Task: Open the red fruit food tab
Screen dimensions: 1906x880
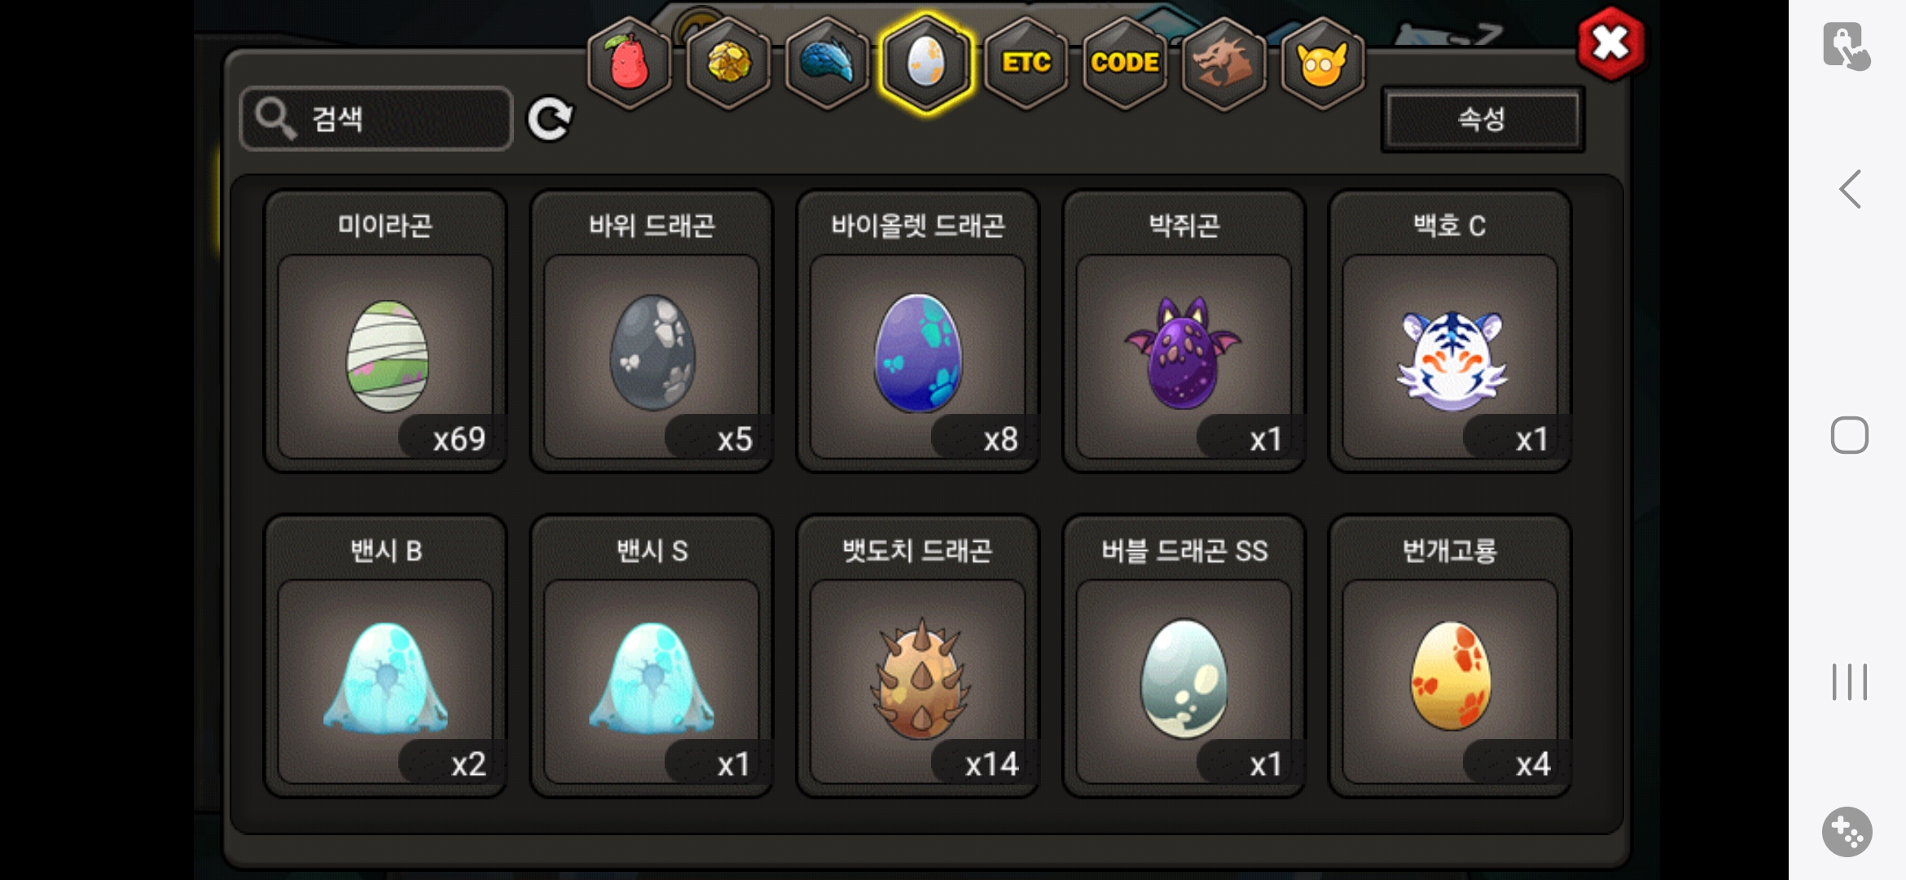Action: (629, 63)
